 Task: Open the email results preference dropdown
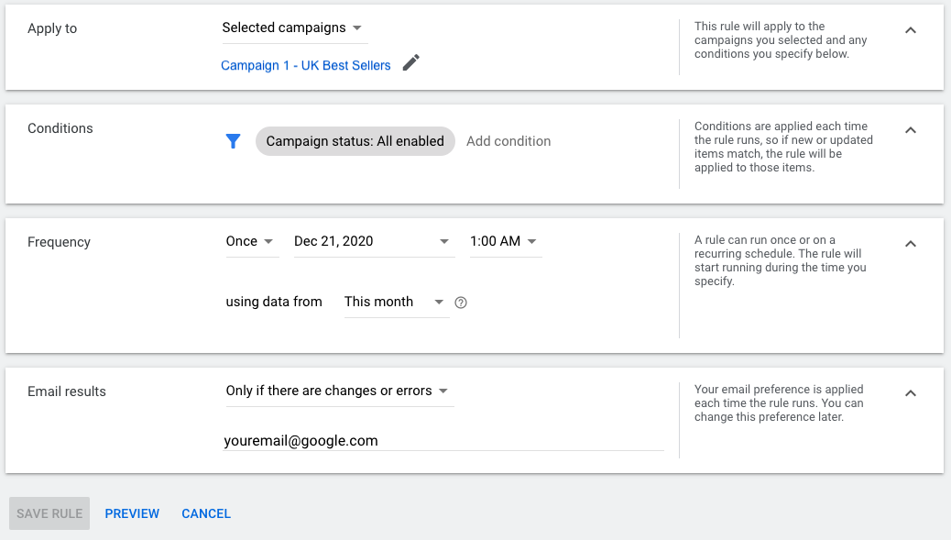point(338,391)
